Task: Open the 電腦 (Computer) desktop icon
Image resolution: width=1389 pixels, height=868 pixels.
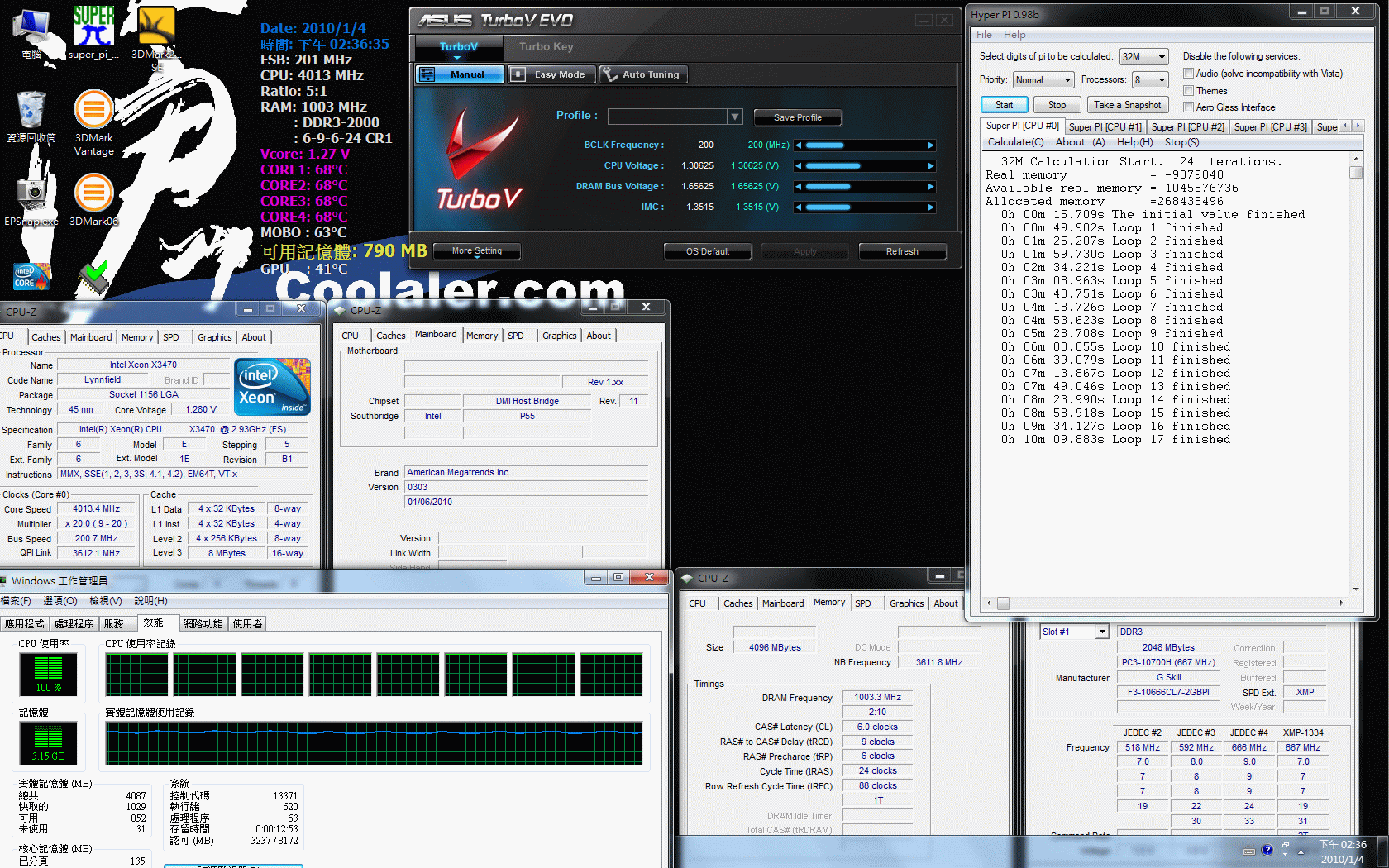Action: [31, 33]
